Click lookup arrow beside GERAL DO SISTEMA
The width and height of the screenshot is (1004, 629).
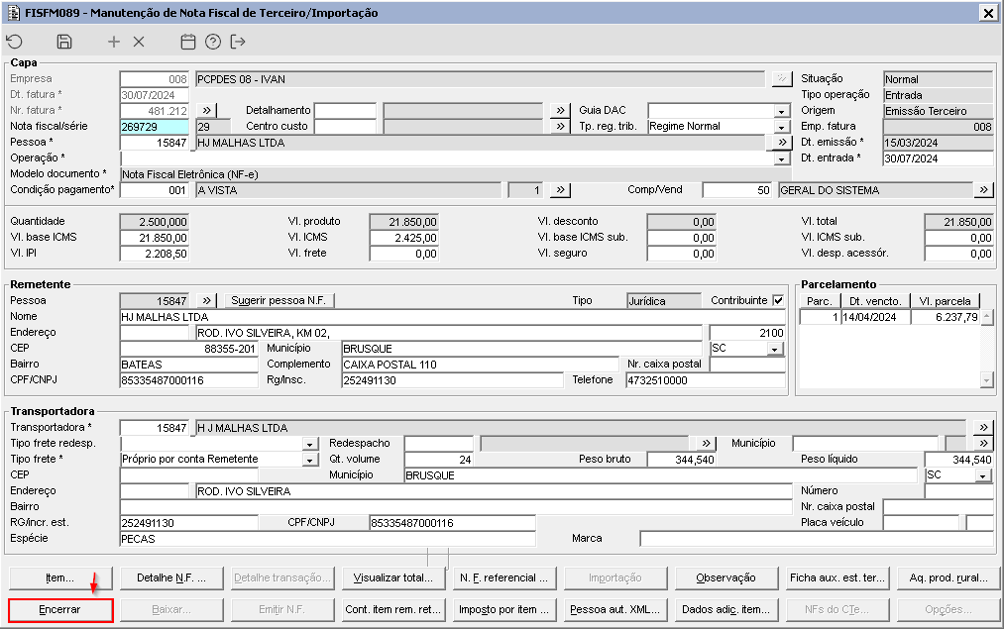[x=983, y=190]
